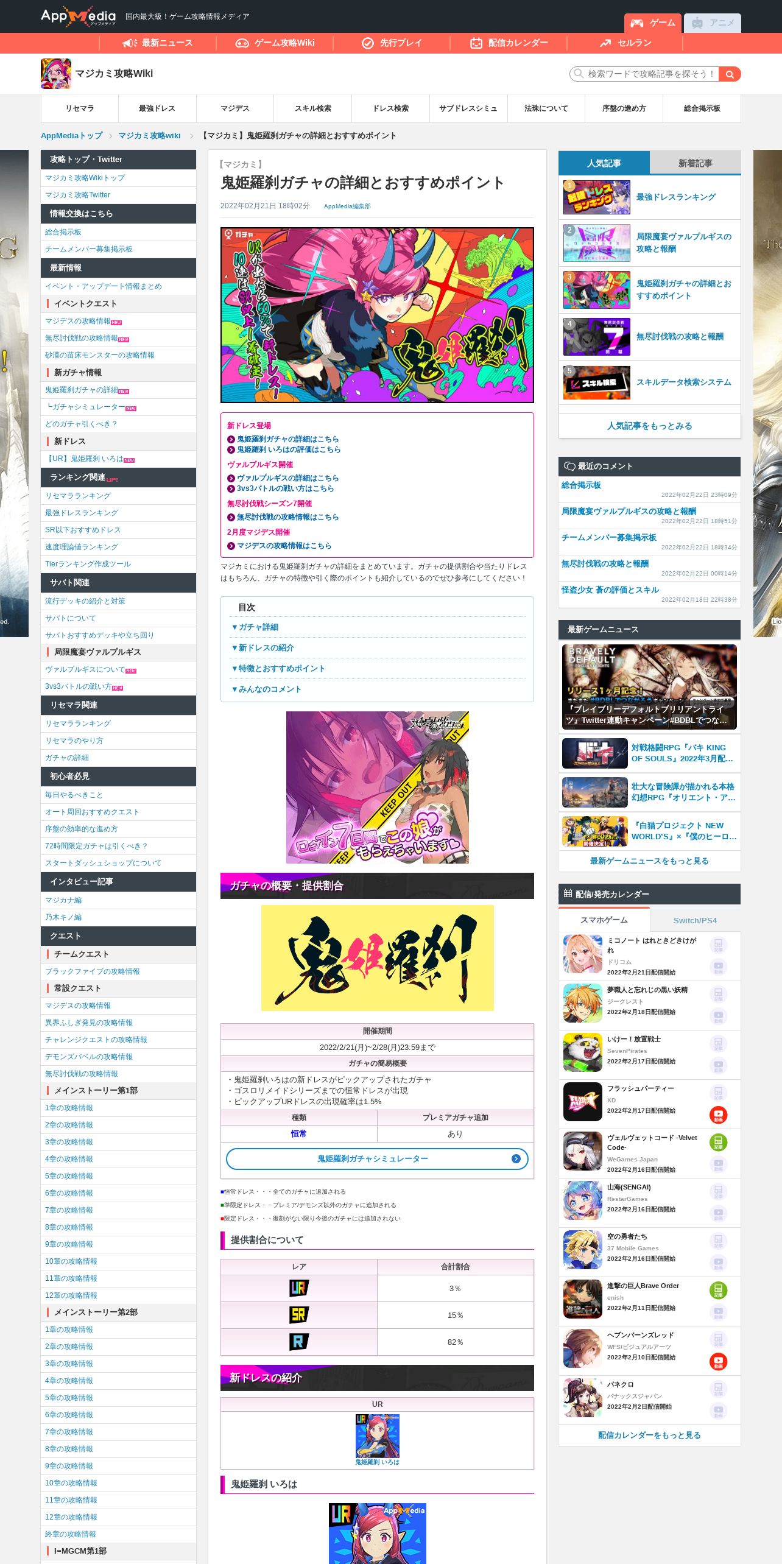Open Bravely Default news image

(649, 687)
